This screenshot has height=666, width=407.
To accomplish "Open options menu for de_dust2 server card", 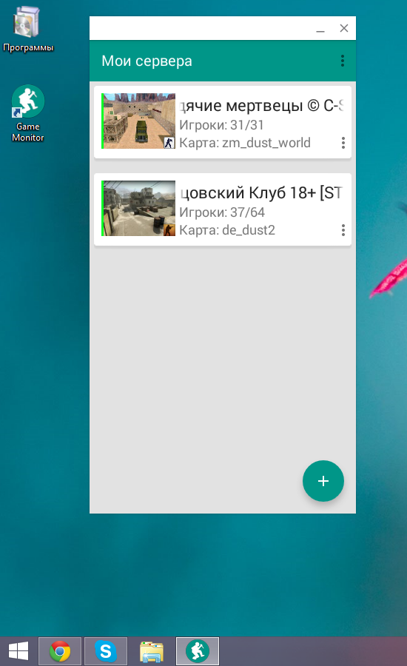I will click(x=343, y=230).
